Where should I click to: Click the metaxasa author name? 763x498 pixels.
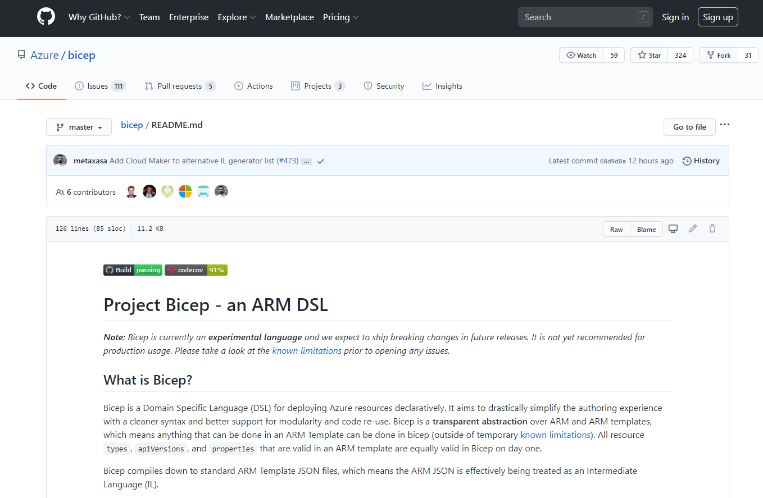click(x=90, y=161)
